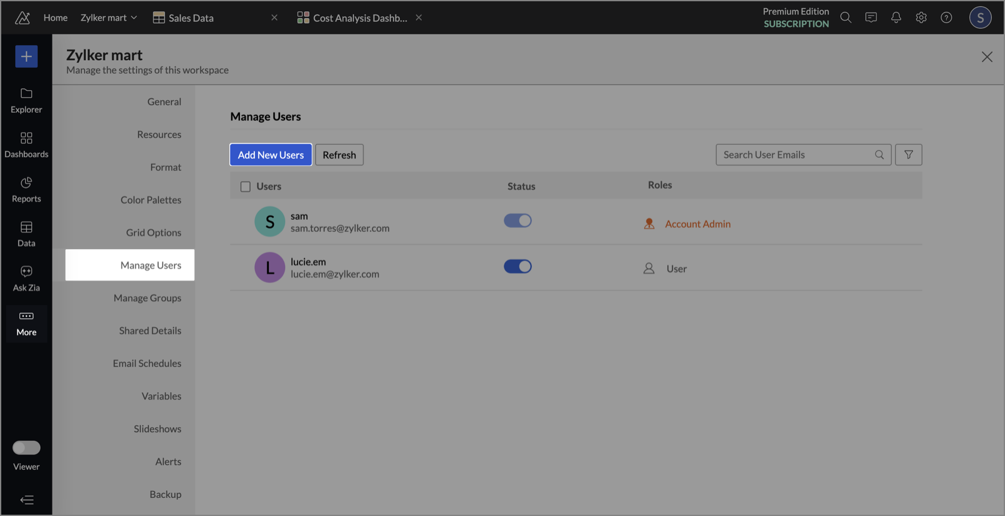Disable lucie.em user status toggle

pos(518,267)
